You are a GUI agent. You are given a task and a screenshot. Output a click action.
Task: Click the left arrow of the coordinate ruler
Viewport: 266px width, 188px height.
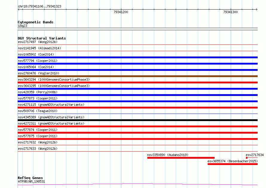(19, 9)
